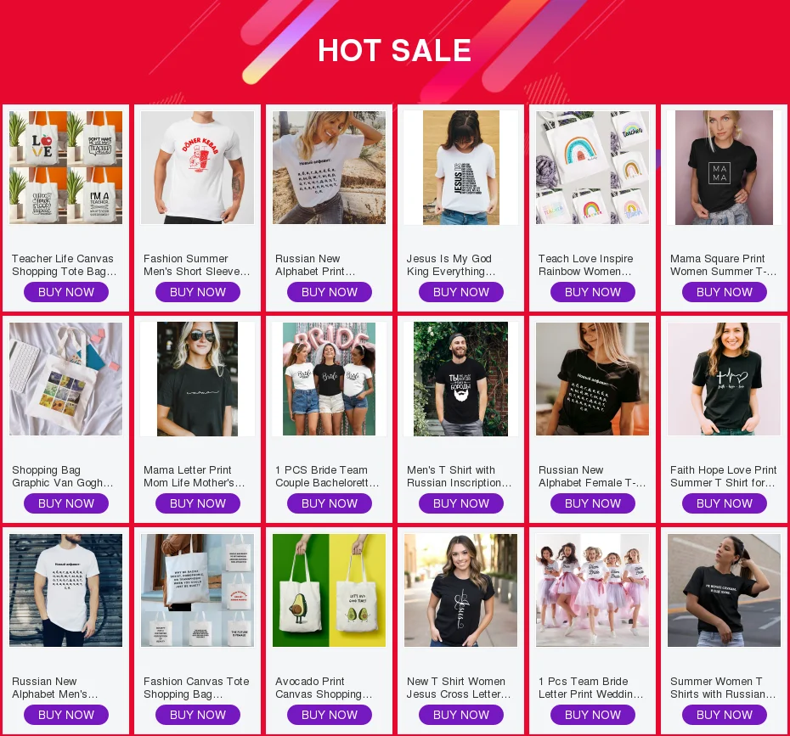View the Mama square print shirt photo
Screen dimensions: 790x736
click(724, 167)
